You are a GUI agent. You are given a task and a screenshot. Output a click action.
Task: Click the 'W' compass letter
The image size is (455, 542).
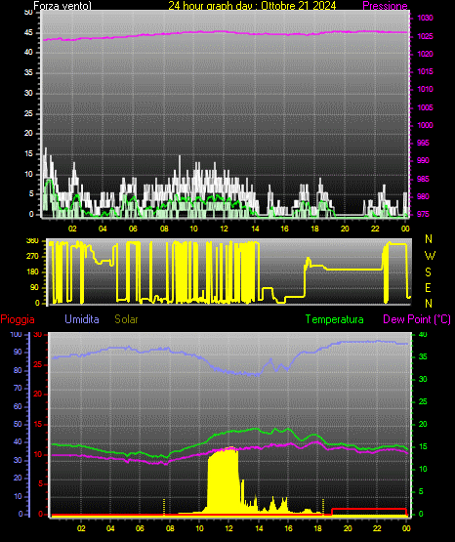pos(430,256)
